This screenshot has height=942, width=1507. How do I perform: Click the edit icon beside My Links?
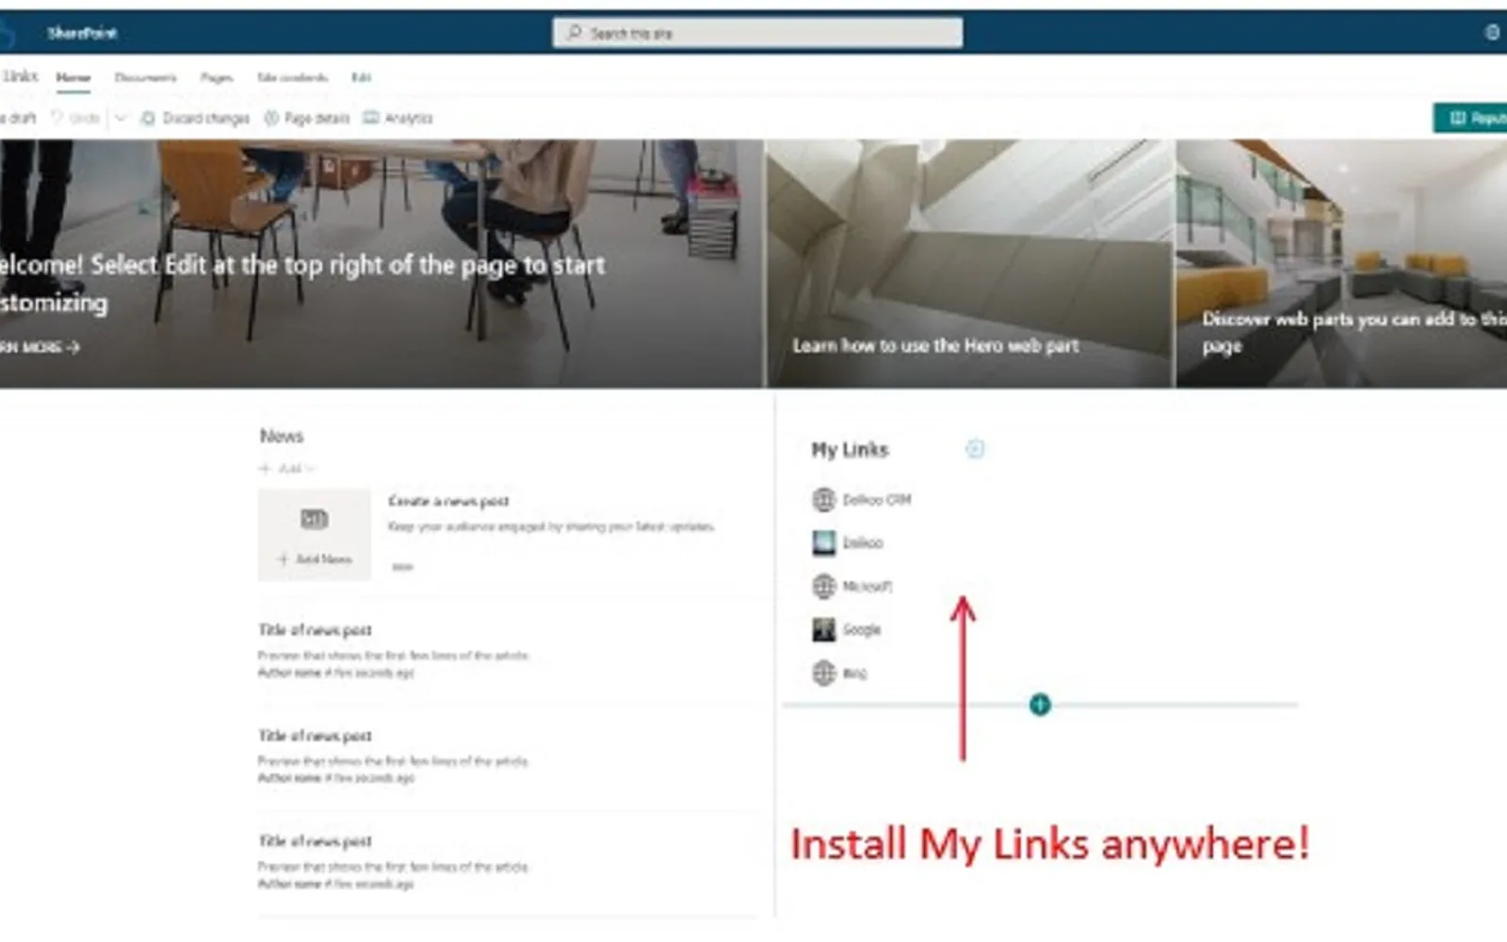tap(975, 449)
